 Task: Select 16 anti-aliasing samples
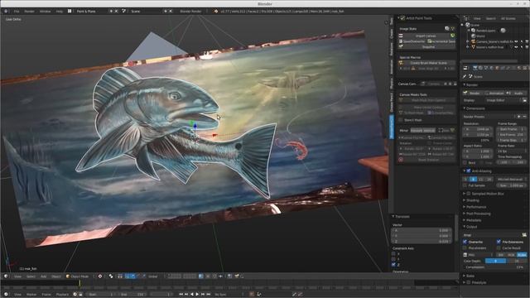(489, 180)
